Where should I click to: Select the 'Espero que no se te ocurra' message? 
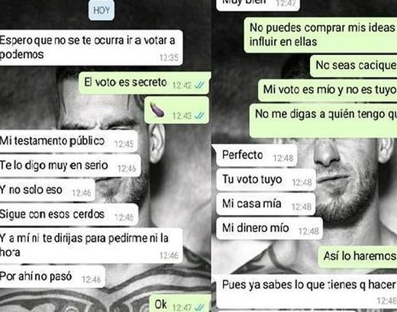coord(91,47)
